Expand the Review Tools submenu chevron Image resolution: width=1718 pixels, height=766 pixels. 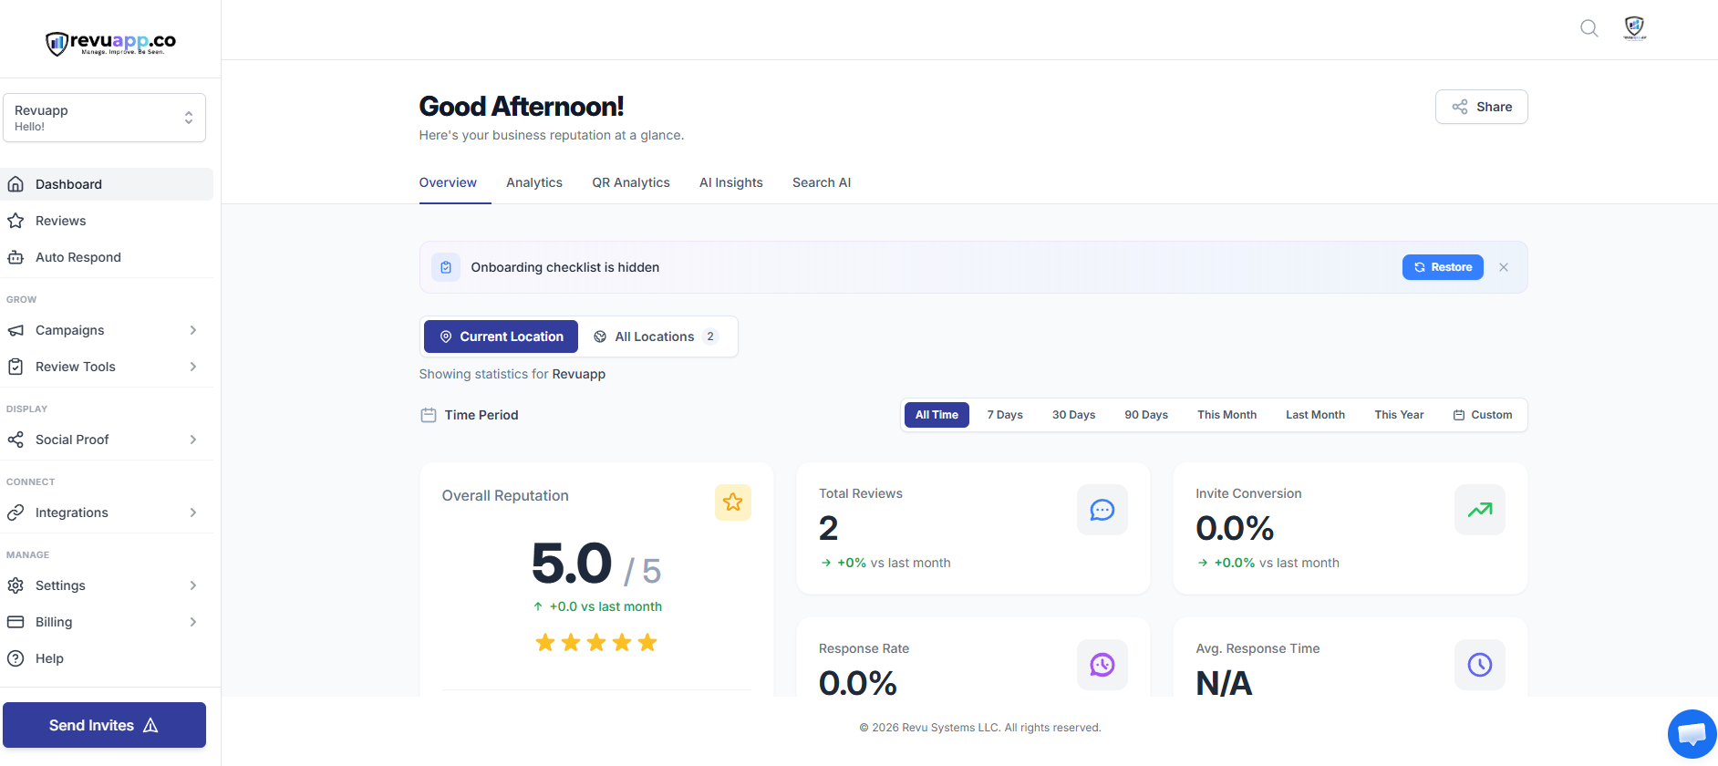point(193,367)
